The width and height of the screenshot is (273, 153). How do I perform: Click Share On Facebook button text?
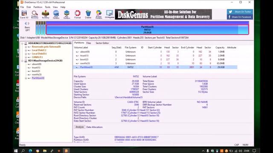[241, 17]
